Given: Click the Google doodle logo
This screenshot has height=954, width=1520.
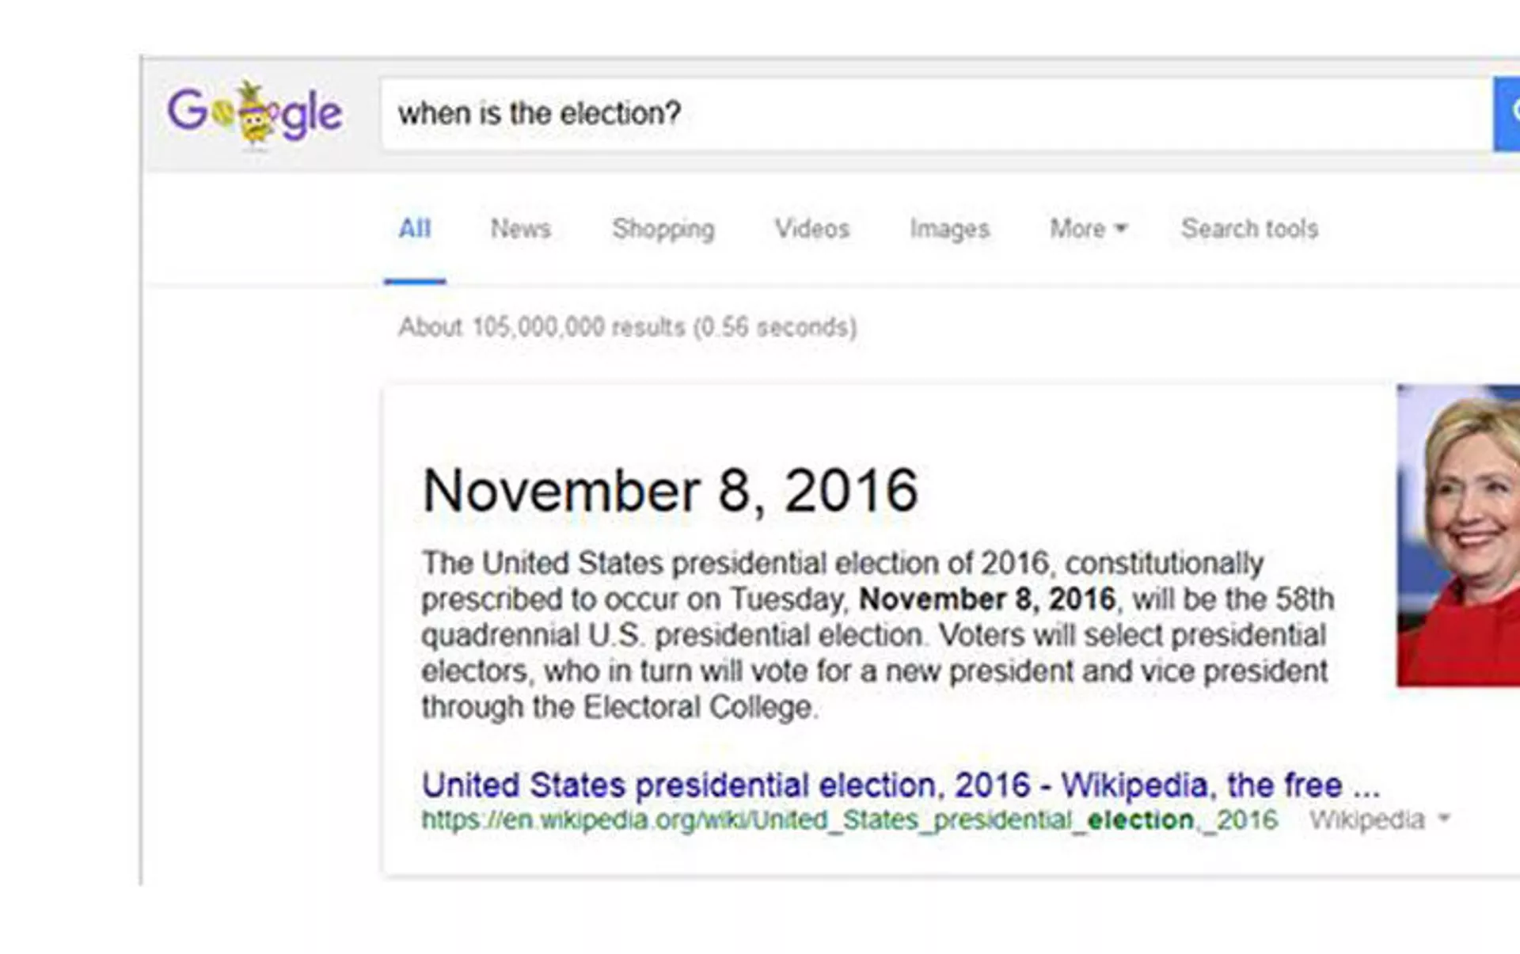Looking at the screenshot, I should click(x=254, y=113).
